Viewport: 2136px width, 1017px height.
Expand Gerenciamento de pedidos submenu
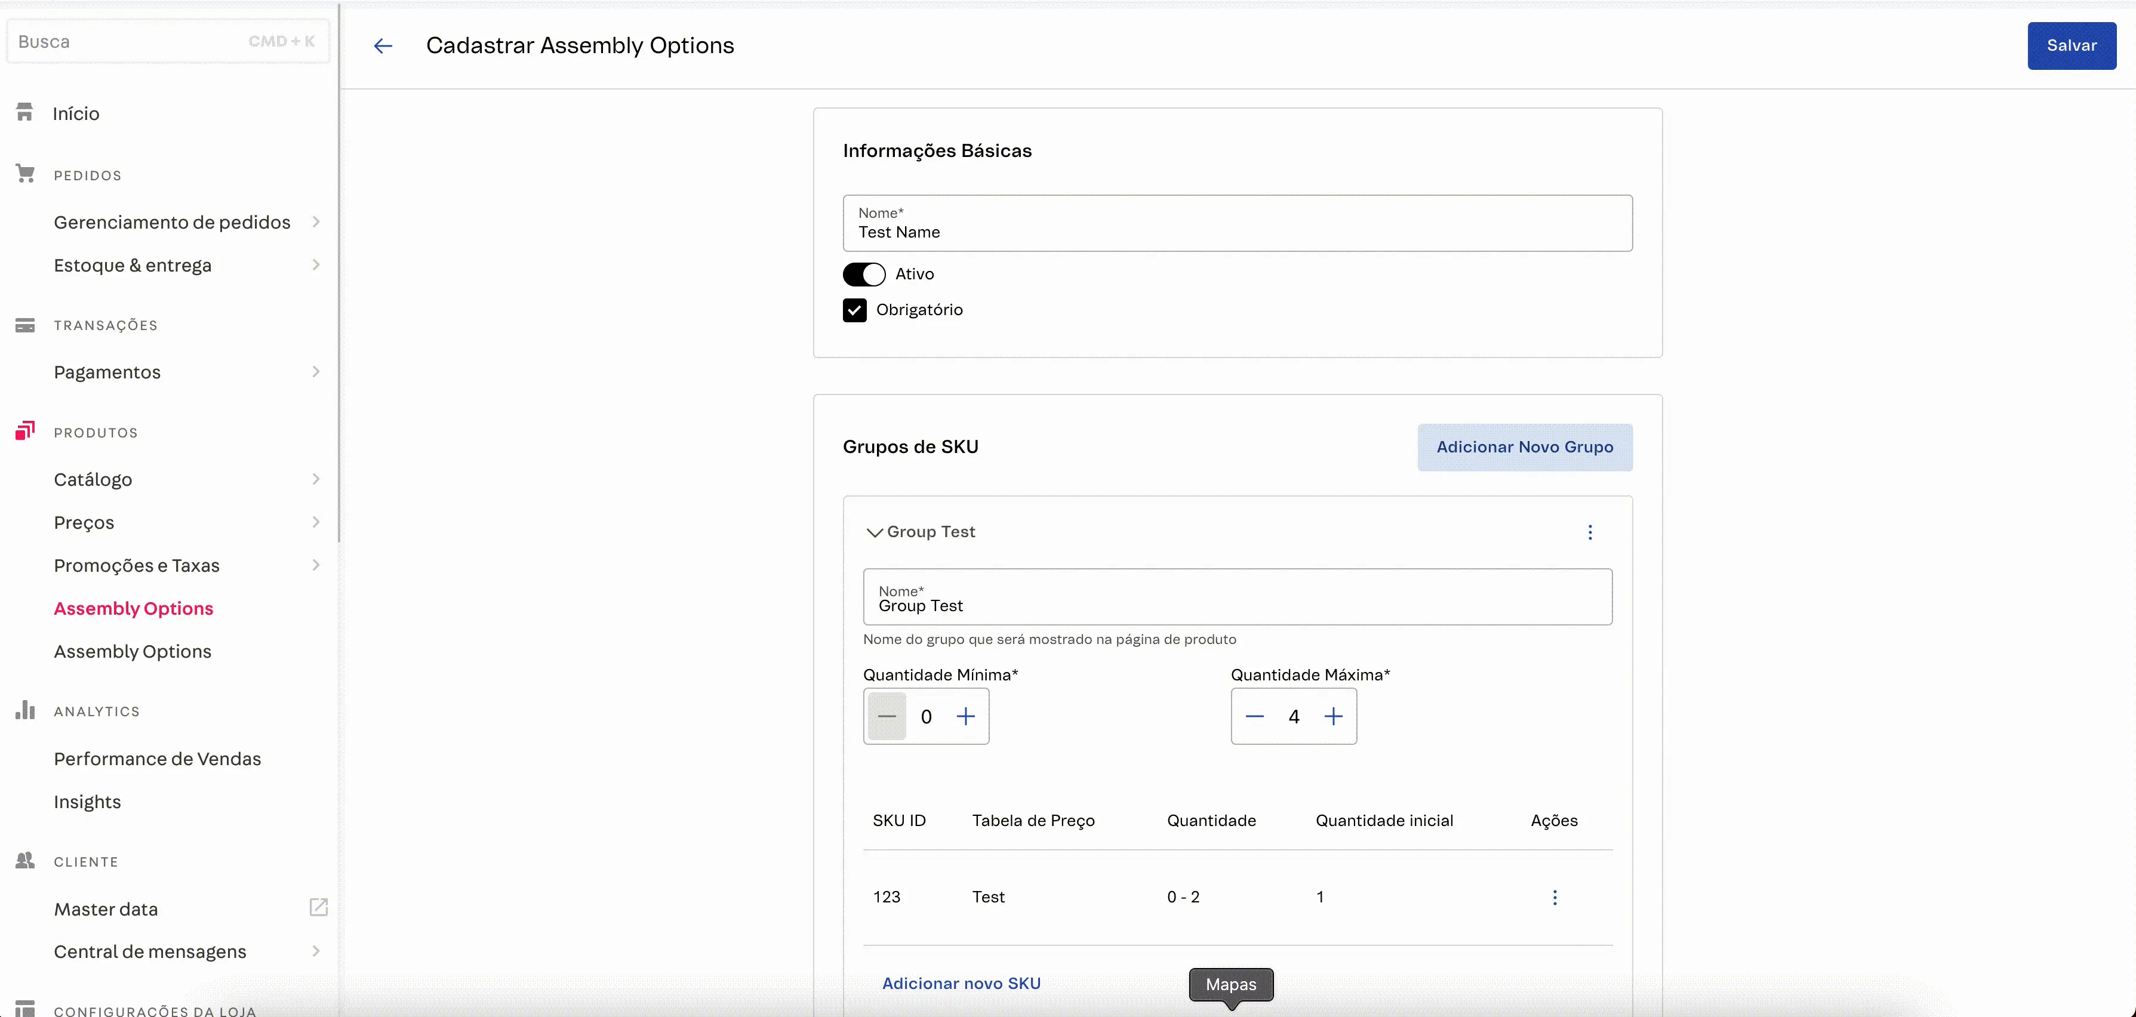(316, 222)
